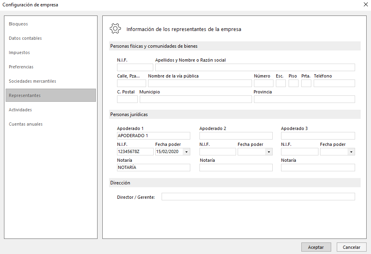This screenshot has width=371, height=254.
Task: Focus the N.I.F. field for personas físicas
Action: point(135,67)
